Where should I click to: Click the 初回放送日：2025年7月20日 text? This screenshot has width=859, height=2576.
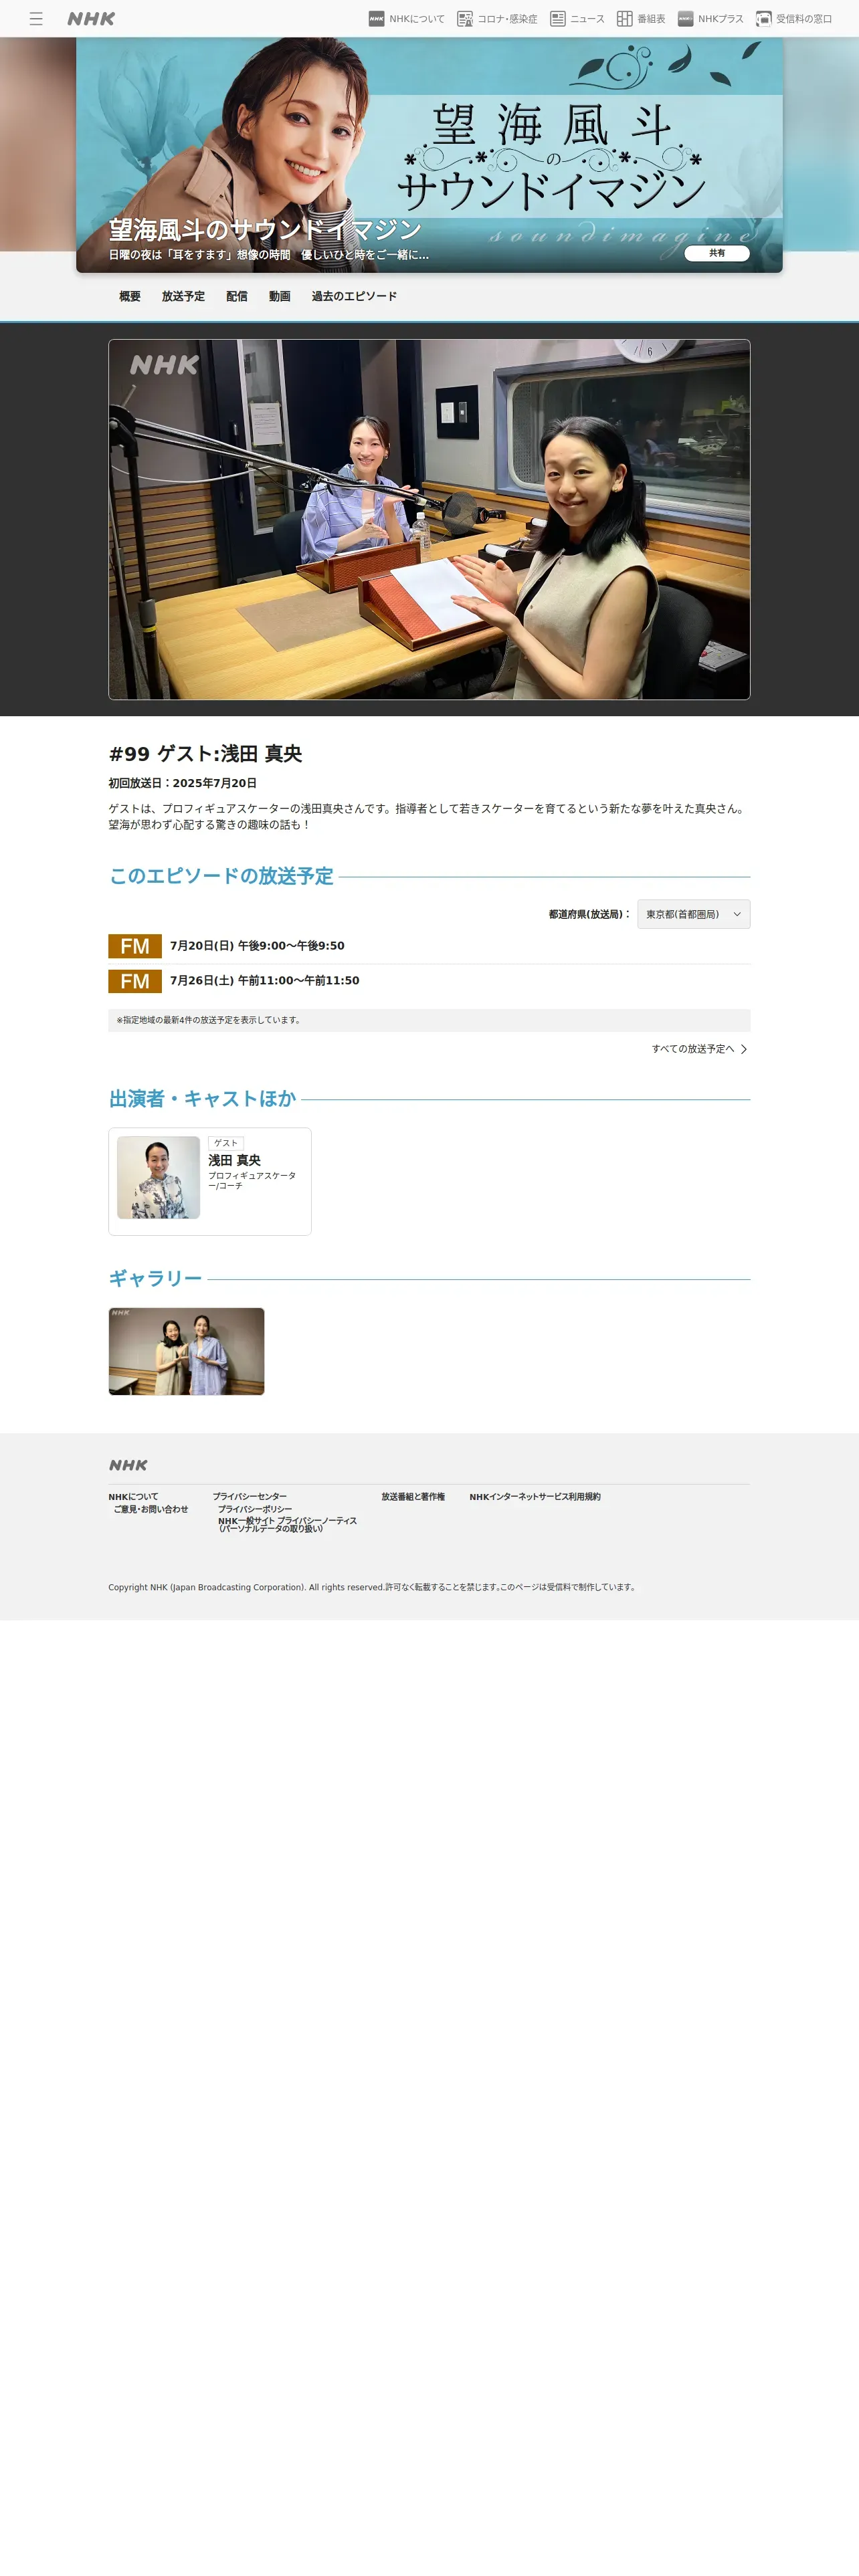coord(183,783)
